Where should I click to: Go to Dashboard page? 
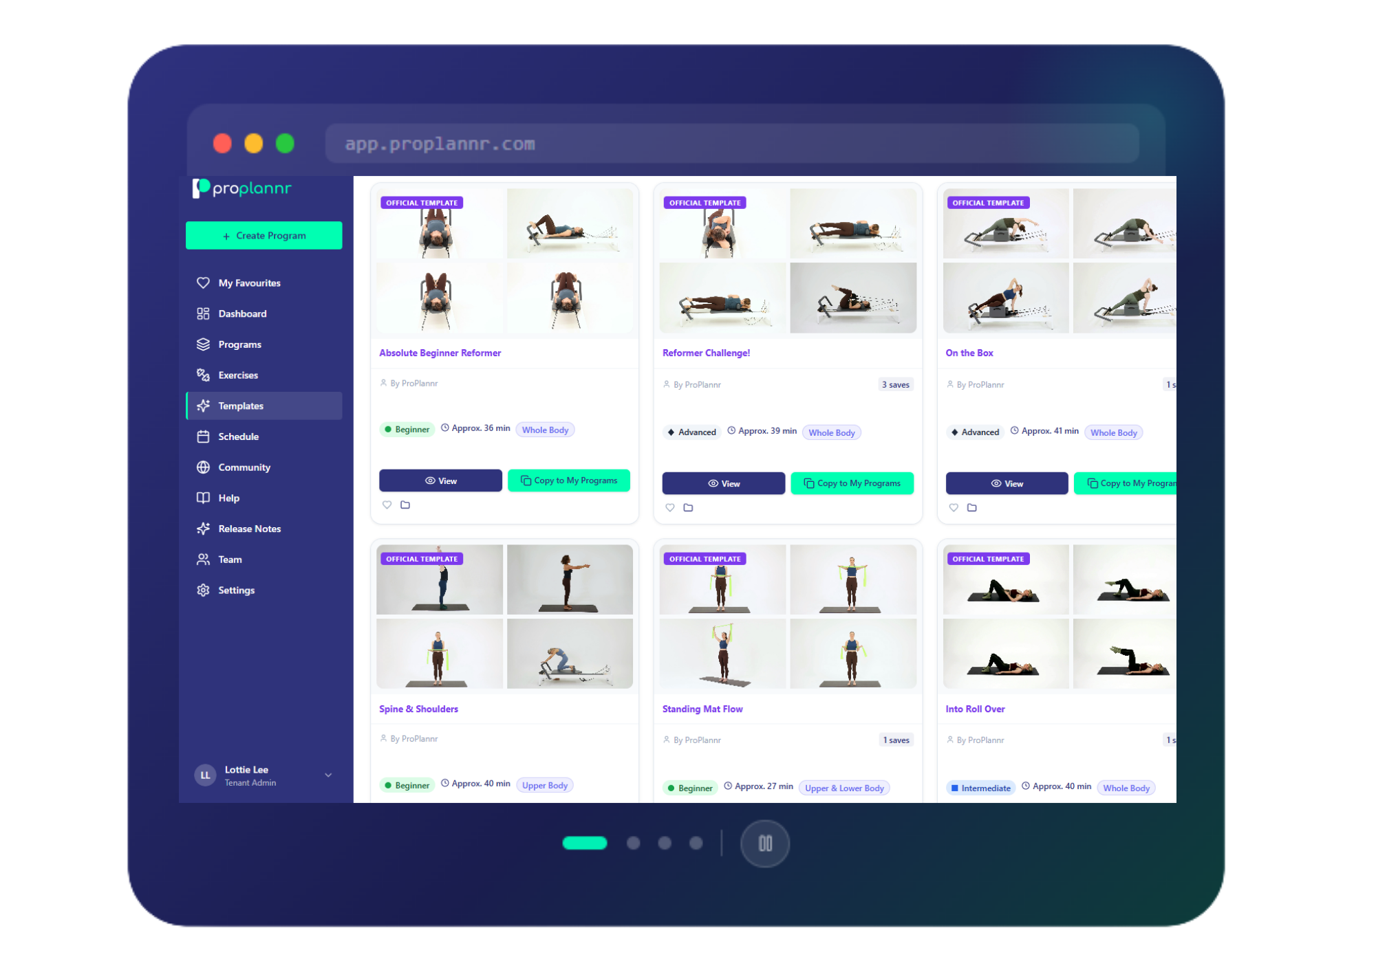click(264, 313)
